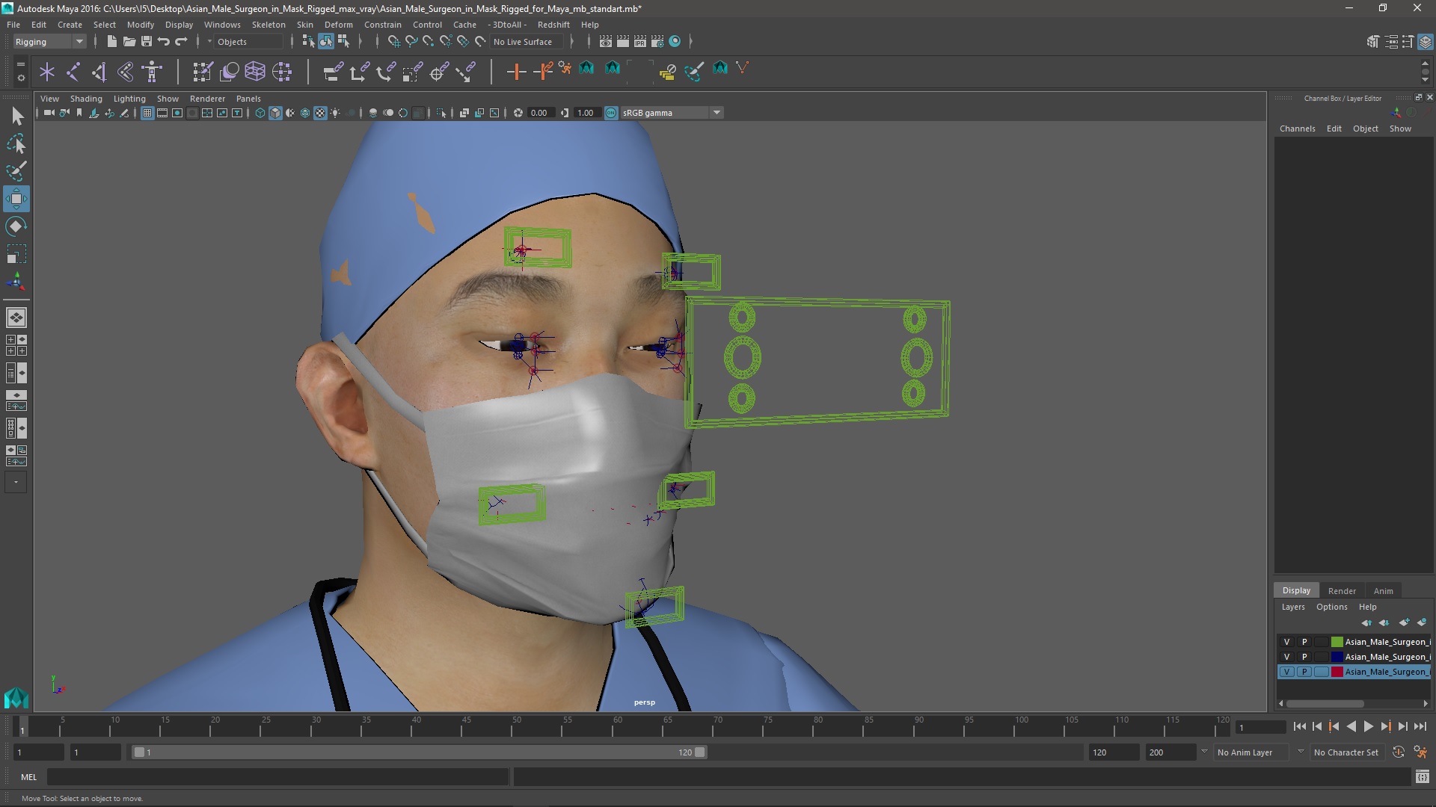1436x807 pixels.
Task: Click the Undo arrow icon
Action: 163,42
